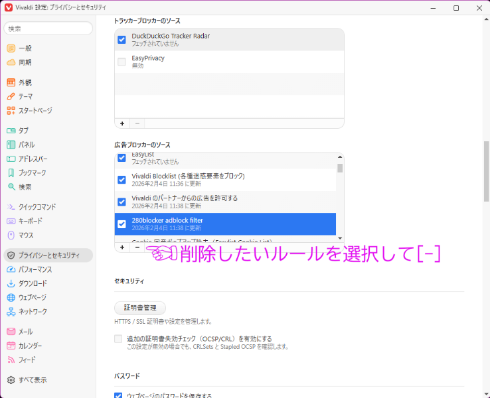
Task: Click the メール mail icon
Action: pyautogui.click(x=11, y=332)
